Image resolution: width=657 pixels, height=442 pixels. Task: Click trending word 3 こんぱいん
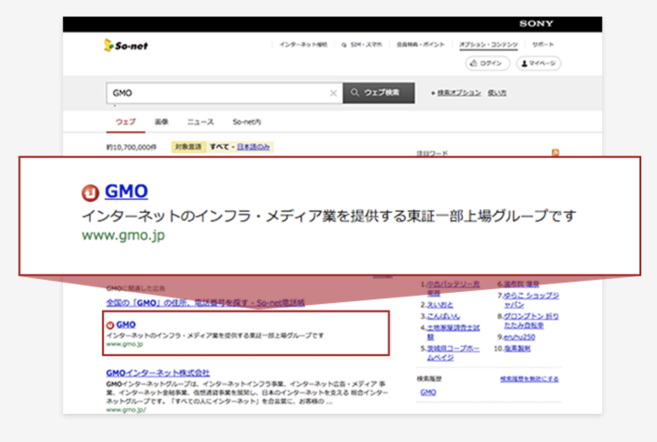coord(443,316)
